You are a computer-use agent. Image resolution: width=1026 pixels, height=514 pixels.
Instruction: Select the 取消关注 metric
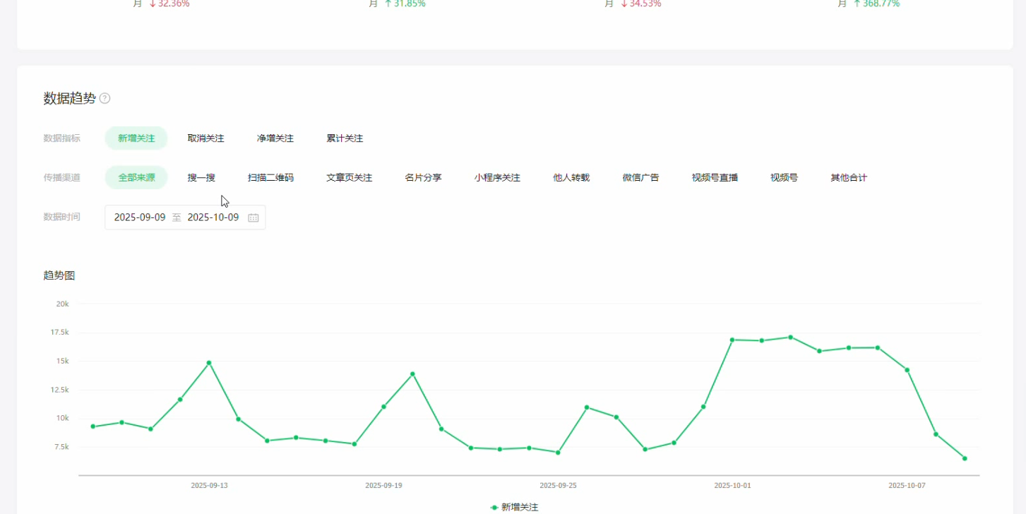tap(205, 138)
